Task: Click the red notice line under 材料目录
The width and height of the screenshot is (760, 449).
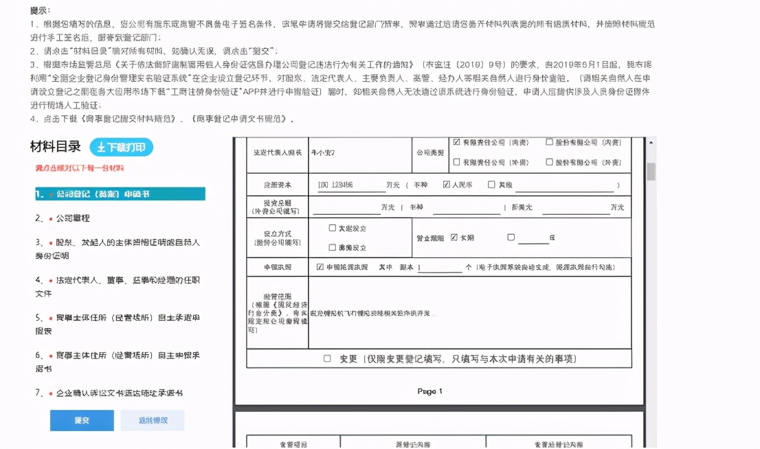Action: point(80,168)
